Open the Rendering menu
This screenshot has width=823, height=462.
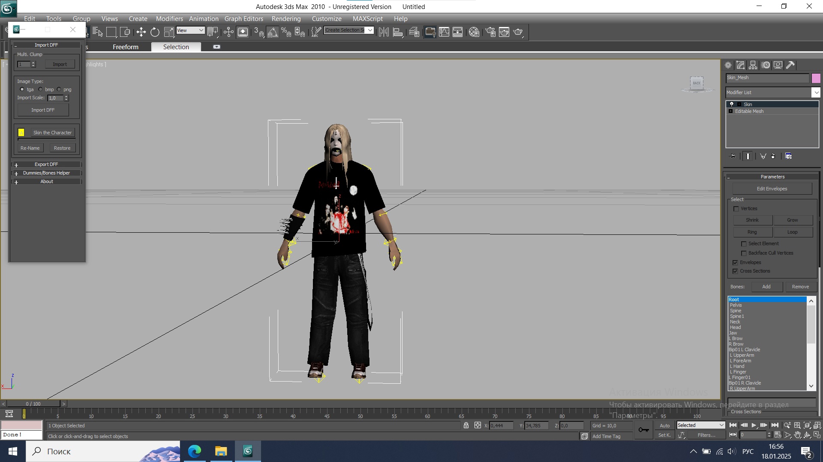(x=286, y=19)
